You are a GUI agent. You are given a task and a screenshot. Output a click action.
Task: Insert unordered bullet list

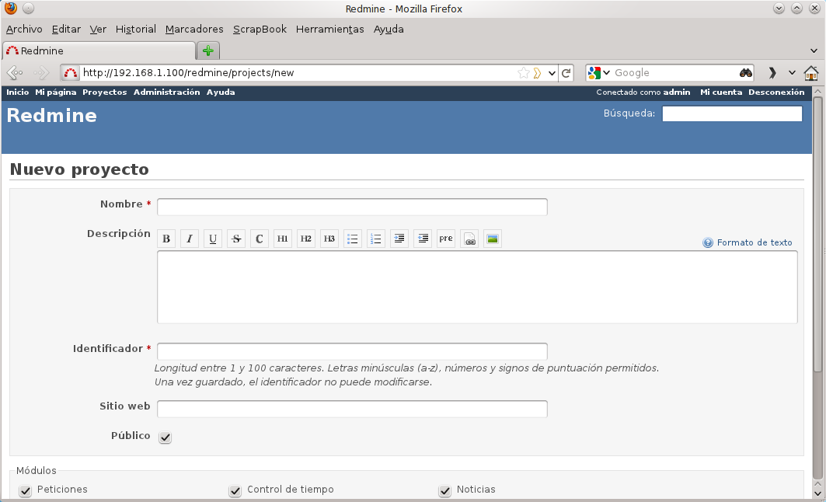pyautogui.click(x=353, y=239)
